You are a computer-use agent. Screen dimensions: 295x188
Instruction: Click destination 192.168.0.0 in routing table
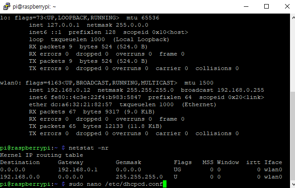pyautogui.click(x=20, y=177)
